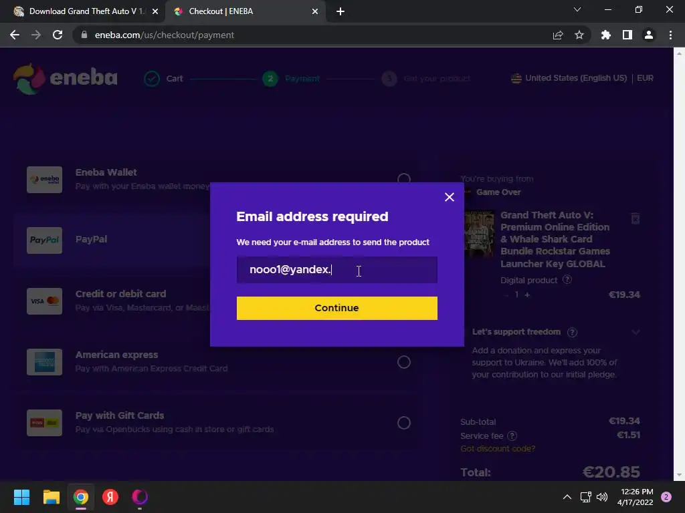Select the American express radio button
685x513 pixels.
pyautogui.click(x=403, y=362)
